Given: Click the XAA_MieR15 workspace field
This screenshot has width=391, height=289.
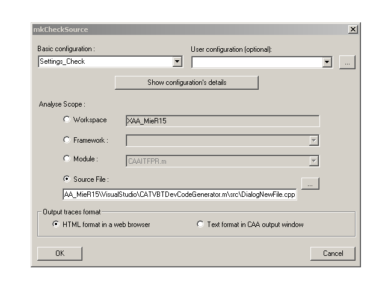Looking at the screenshot, I should pyautogui.click(x=223, y=121).
